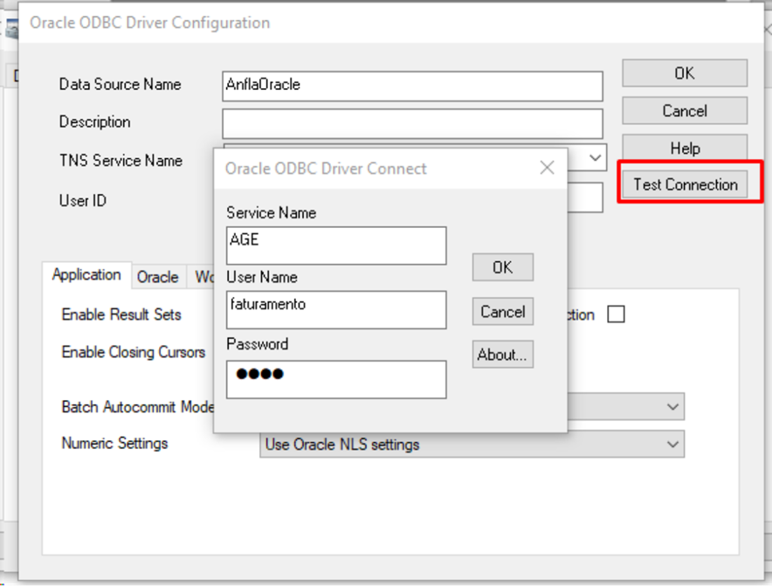Image resolution: width=772 pixels, height=587 pixels.
Task: Select the partially hidden Workarounds tab
Action: (201, 277)
